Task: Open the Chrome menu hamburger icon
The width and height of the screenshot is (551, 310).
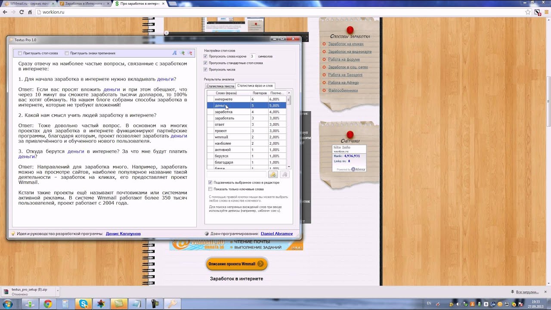Action: click(x=546, y=12)
